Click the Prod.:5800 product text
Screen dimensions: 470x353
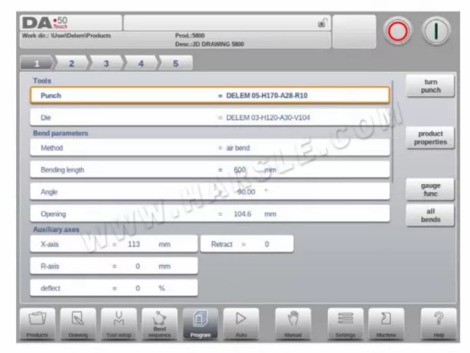tap(190, 36)
